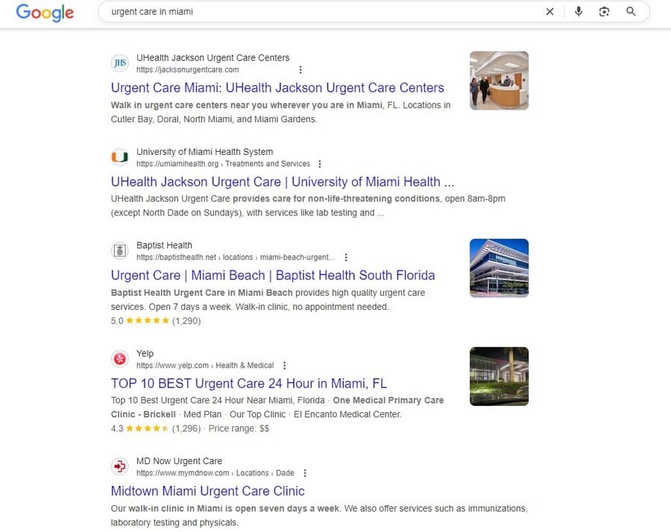671x532 pixels.
Task: Click the magnifying glass search icon
Action: coord(631,11)
